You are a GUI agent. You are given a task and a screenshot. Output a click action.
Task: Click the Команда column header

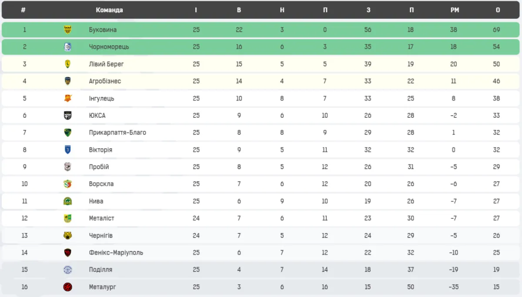pos(109,10)
